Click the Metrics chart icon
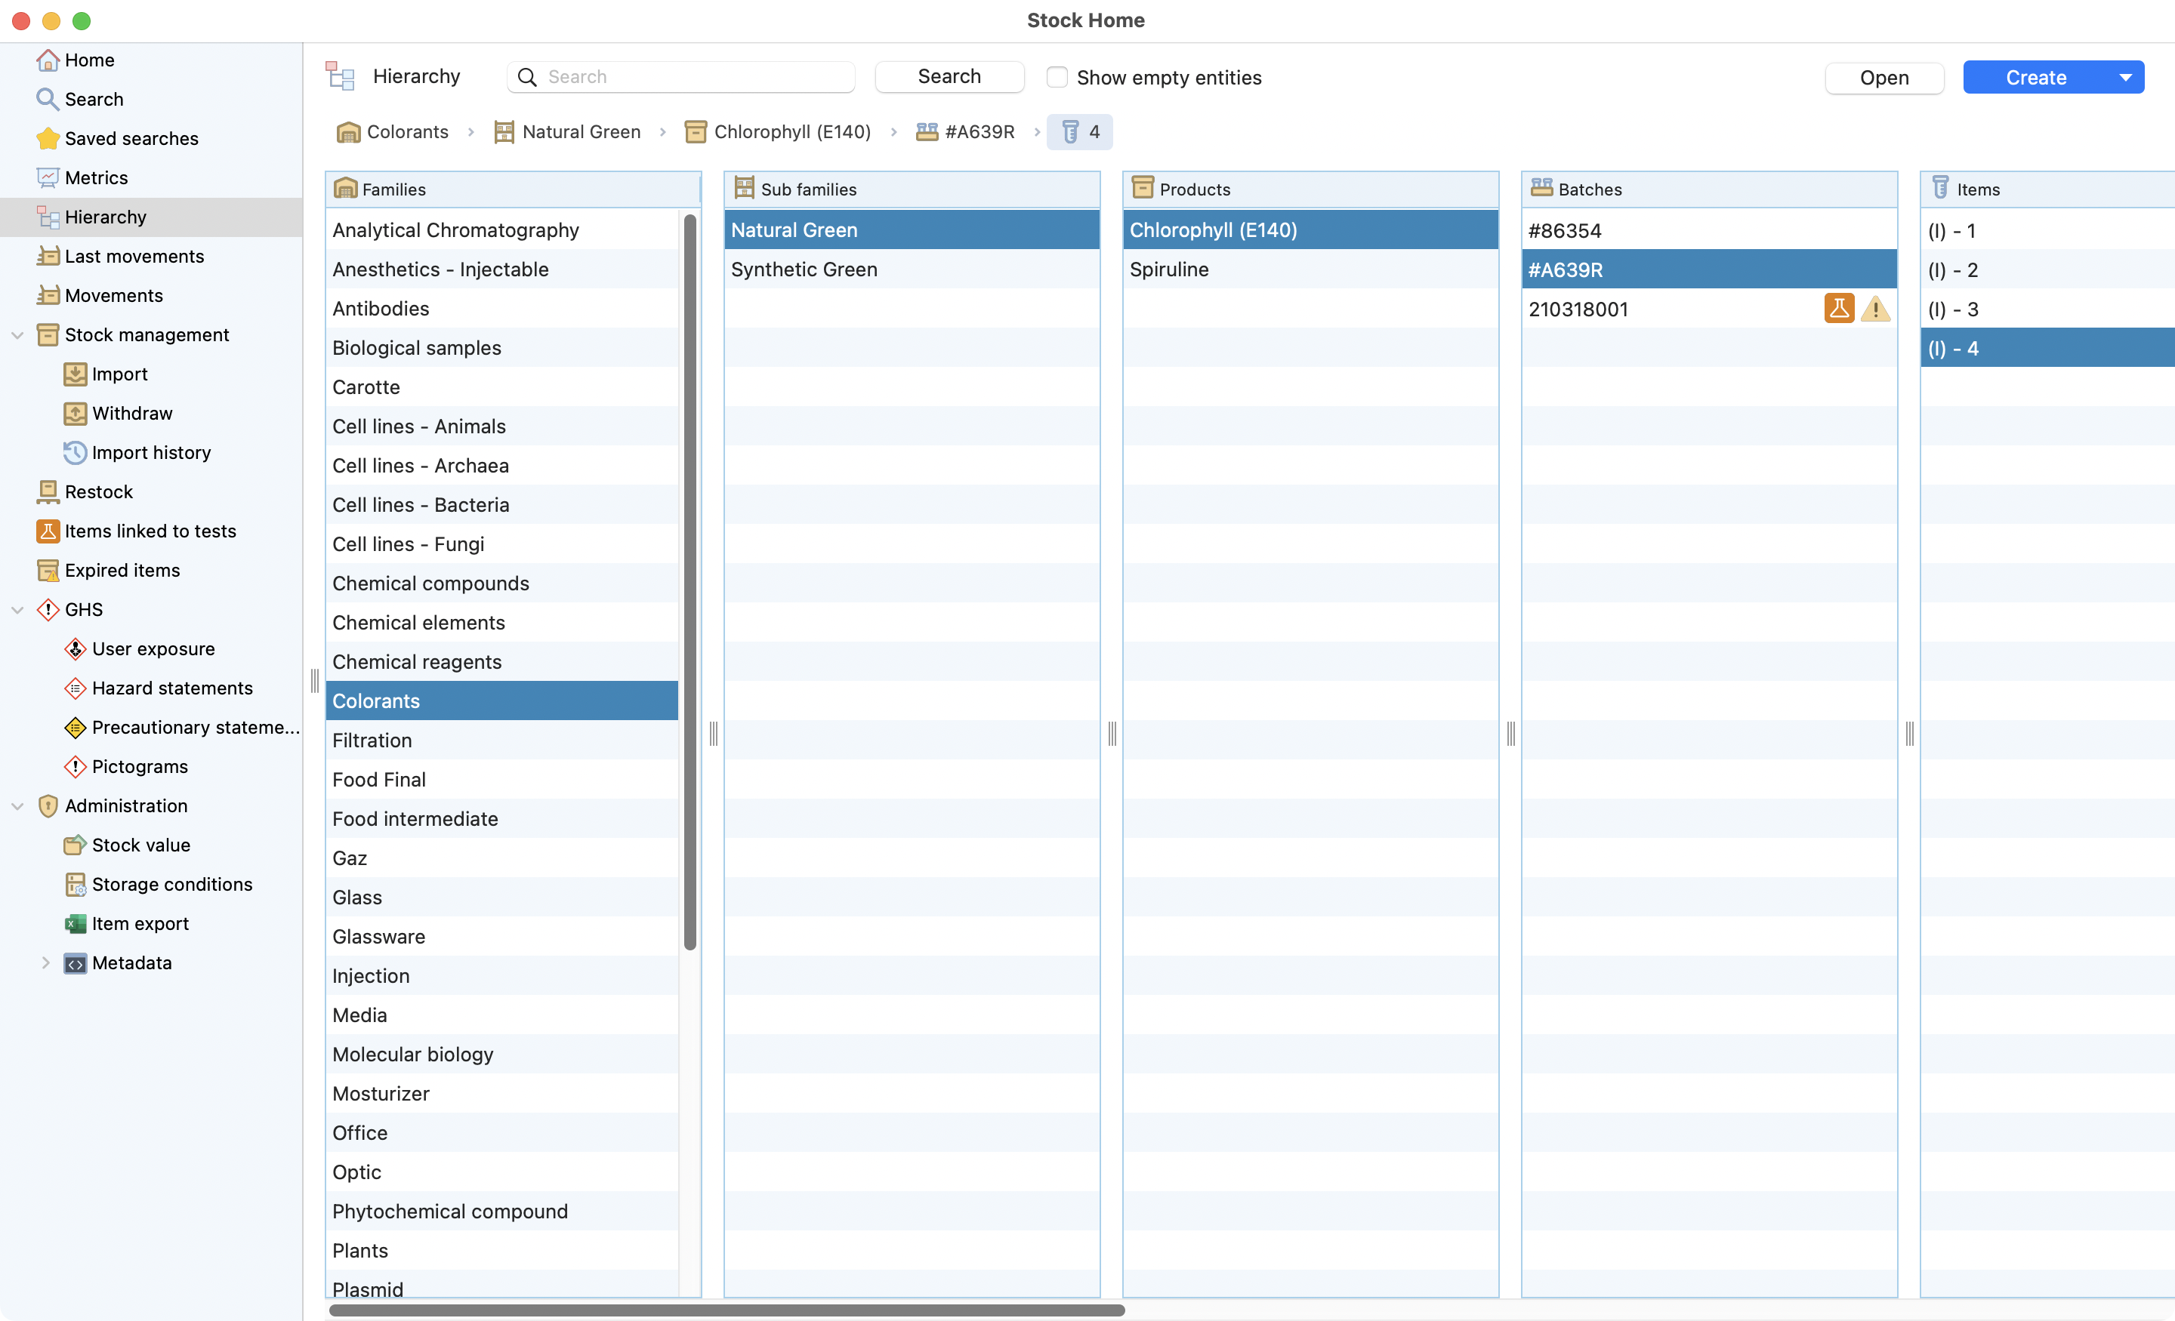This screenshot has height=1321, width=2175. click(x=48, y=177)
